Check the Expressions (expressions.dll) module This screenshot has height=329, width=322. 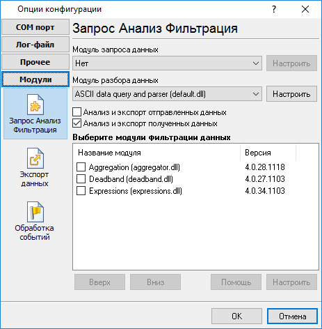click(x=81, y=191)
